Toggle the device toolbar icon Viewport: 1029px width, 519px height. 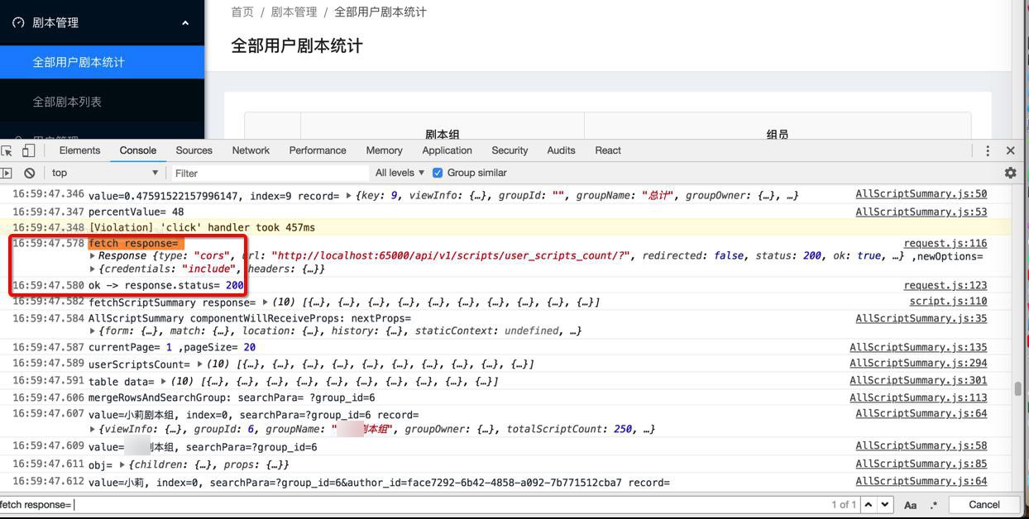[x=28, y=150]
